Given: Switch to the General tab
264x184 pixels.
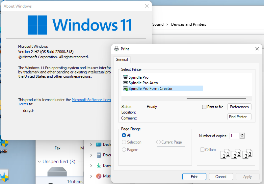Looking at the screenshot, I should point(122,60).
